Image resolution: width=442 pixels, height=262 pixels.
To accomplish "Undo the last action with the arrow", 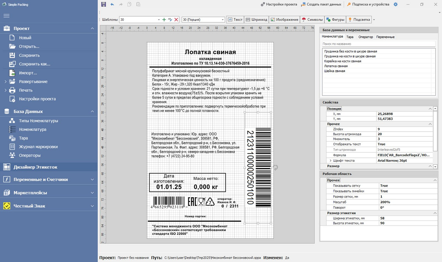I will [x=112, y=4].
